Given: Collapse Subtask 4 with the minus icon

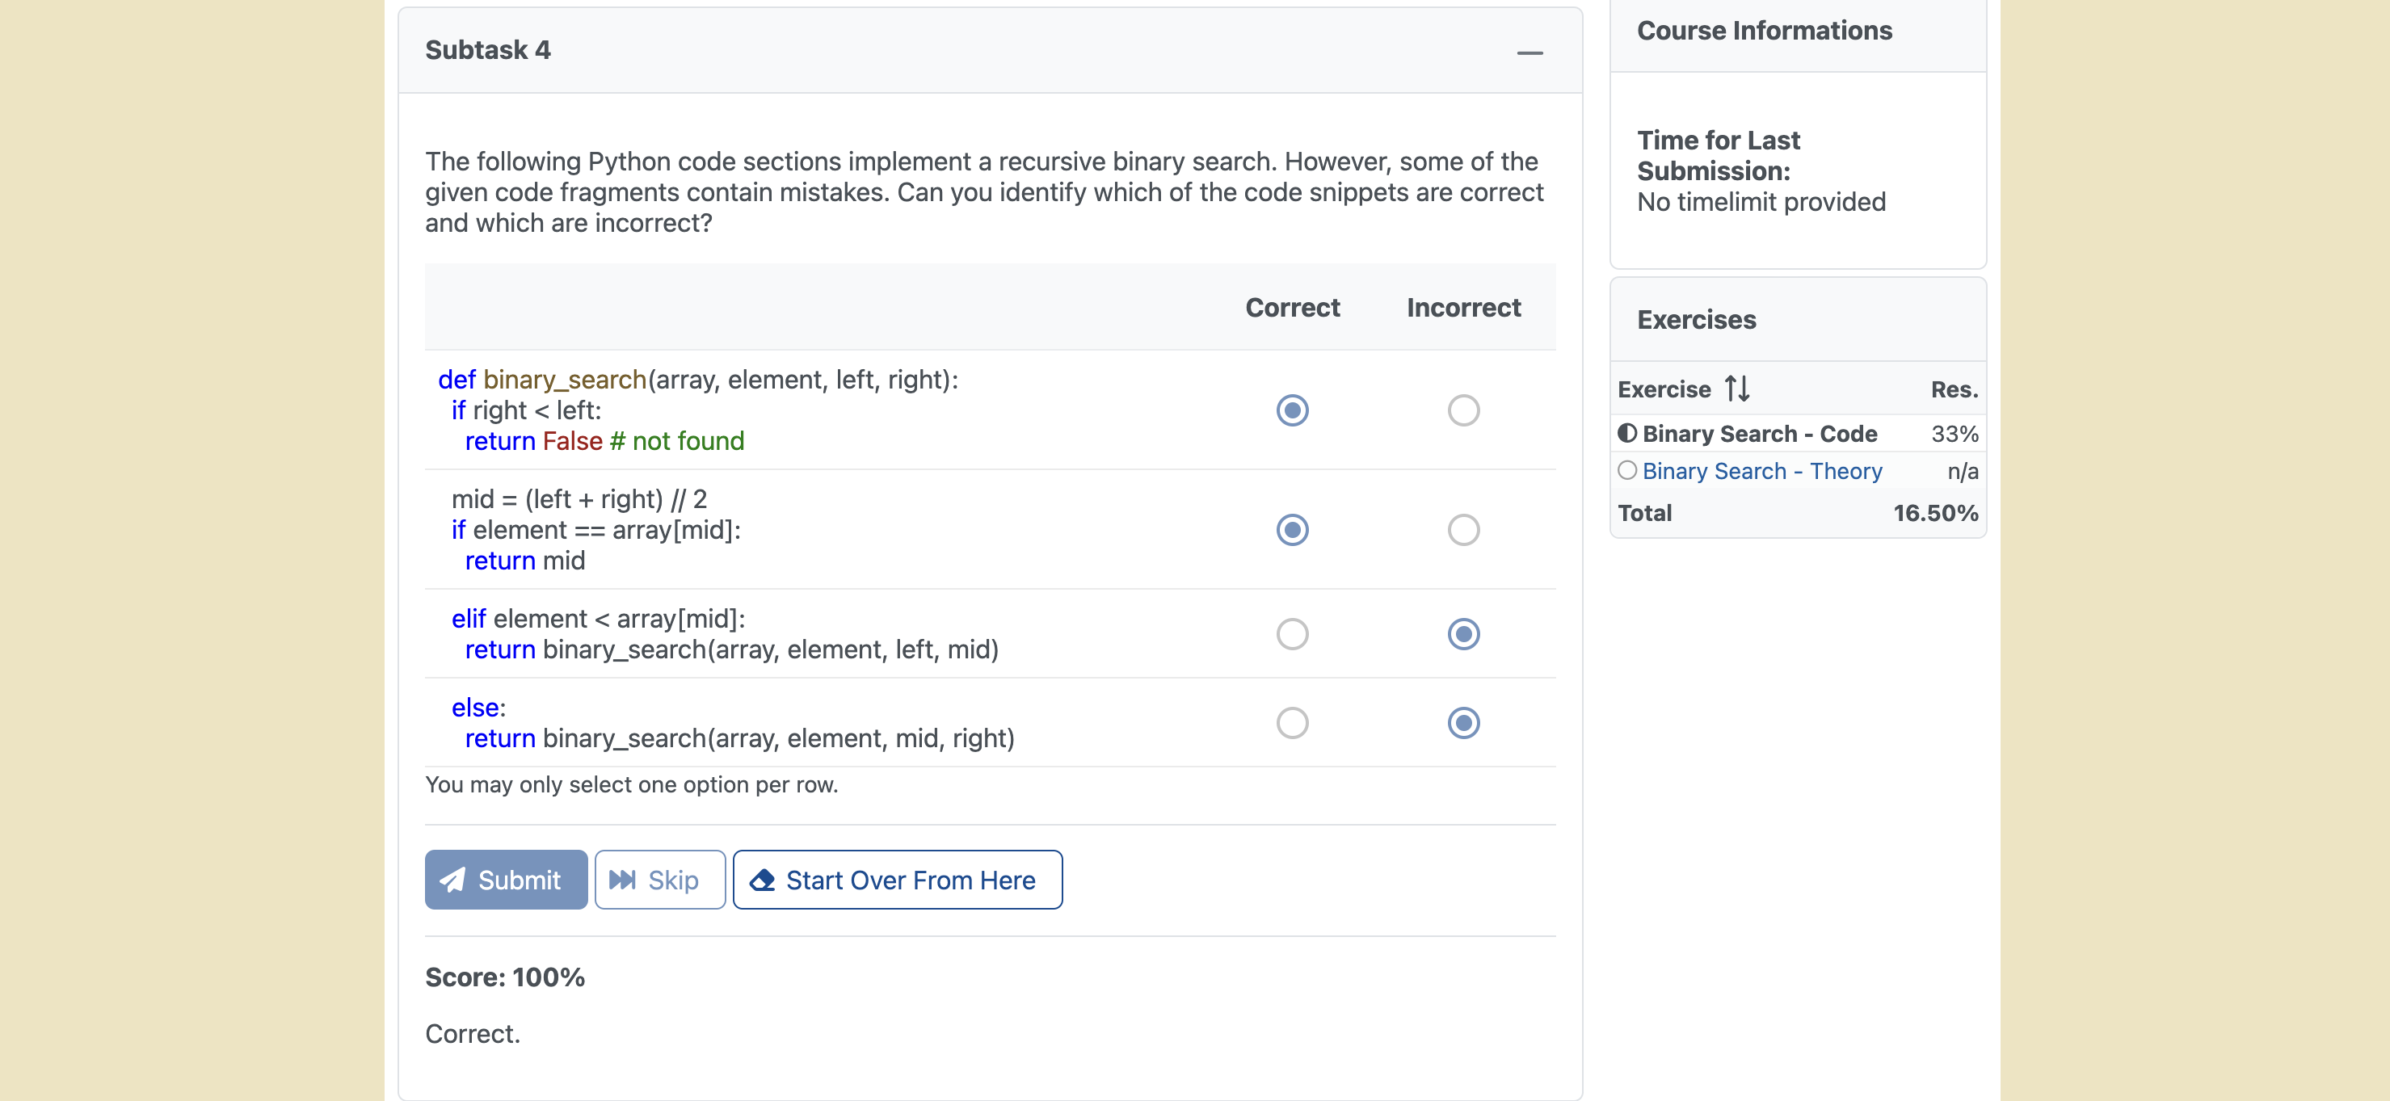Looking at the screenshot, I should (1529, 52).
